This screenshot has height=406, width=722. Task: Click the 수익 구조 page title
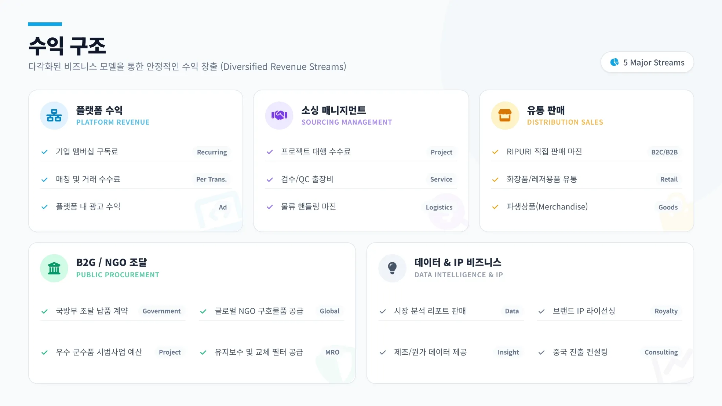pos(67,46)
